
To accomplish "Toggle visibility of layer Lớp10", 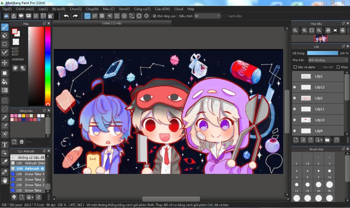I will (294, 120).
